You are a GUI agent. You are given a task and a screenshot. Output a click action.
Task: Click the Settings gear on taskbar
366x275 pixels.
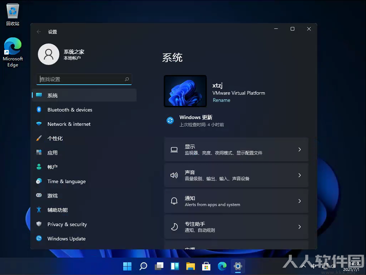click(x=238, y=266)
